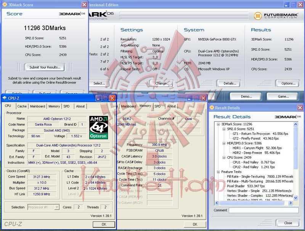Click the CPU-Z title bar icon
305x231 pixels.
[5, 98]
